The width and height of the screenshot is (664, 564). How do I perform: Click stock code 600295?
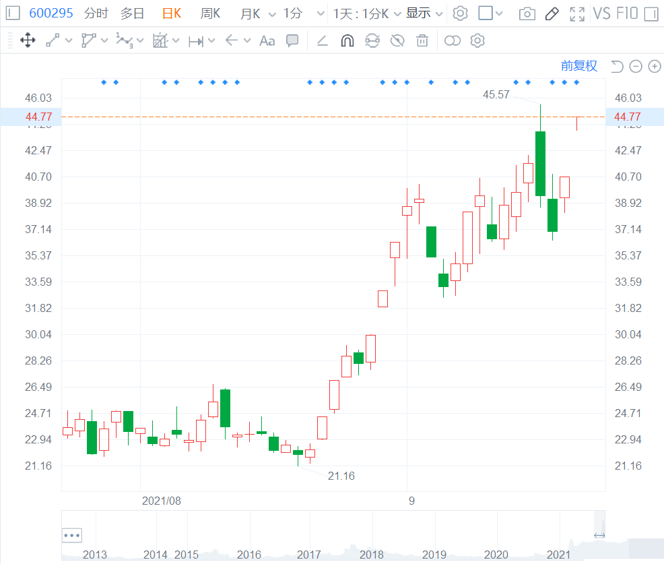[x=51, y=13]
